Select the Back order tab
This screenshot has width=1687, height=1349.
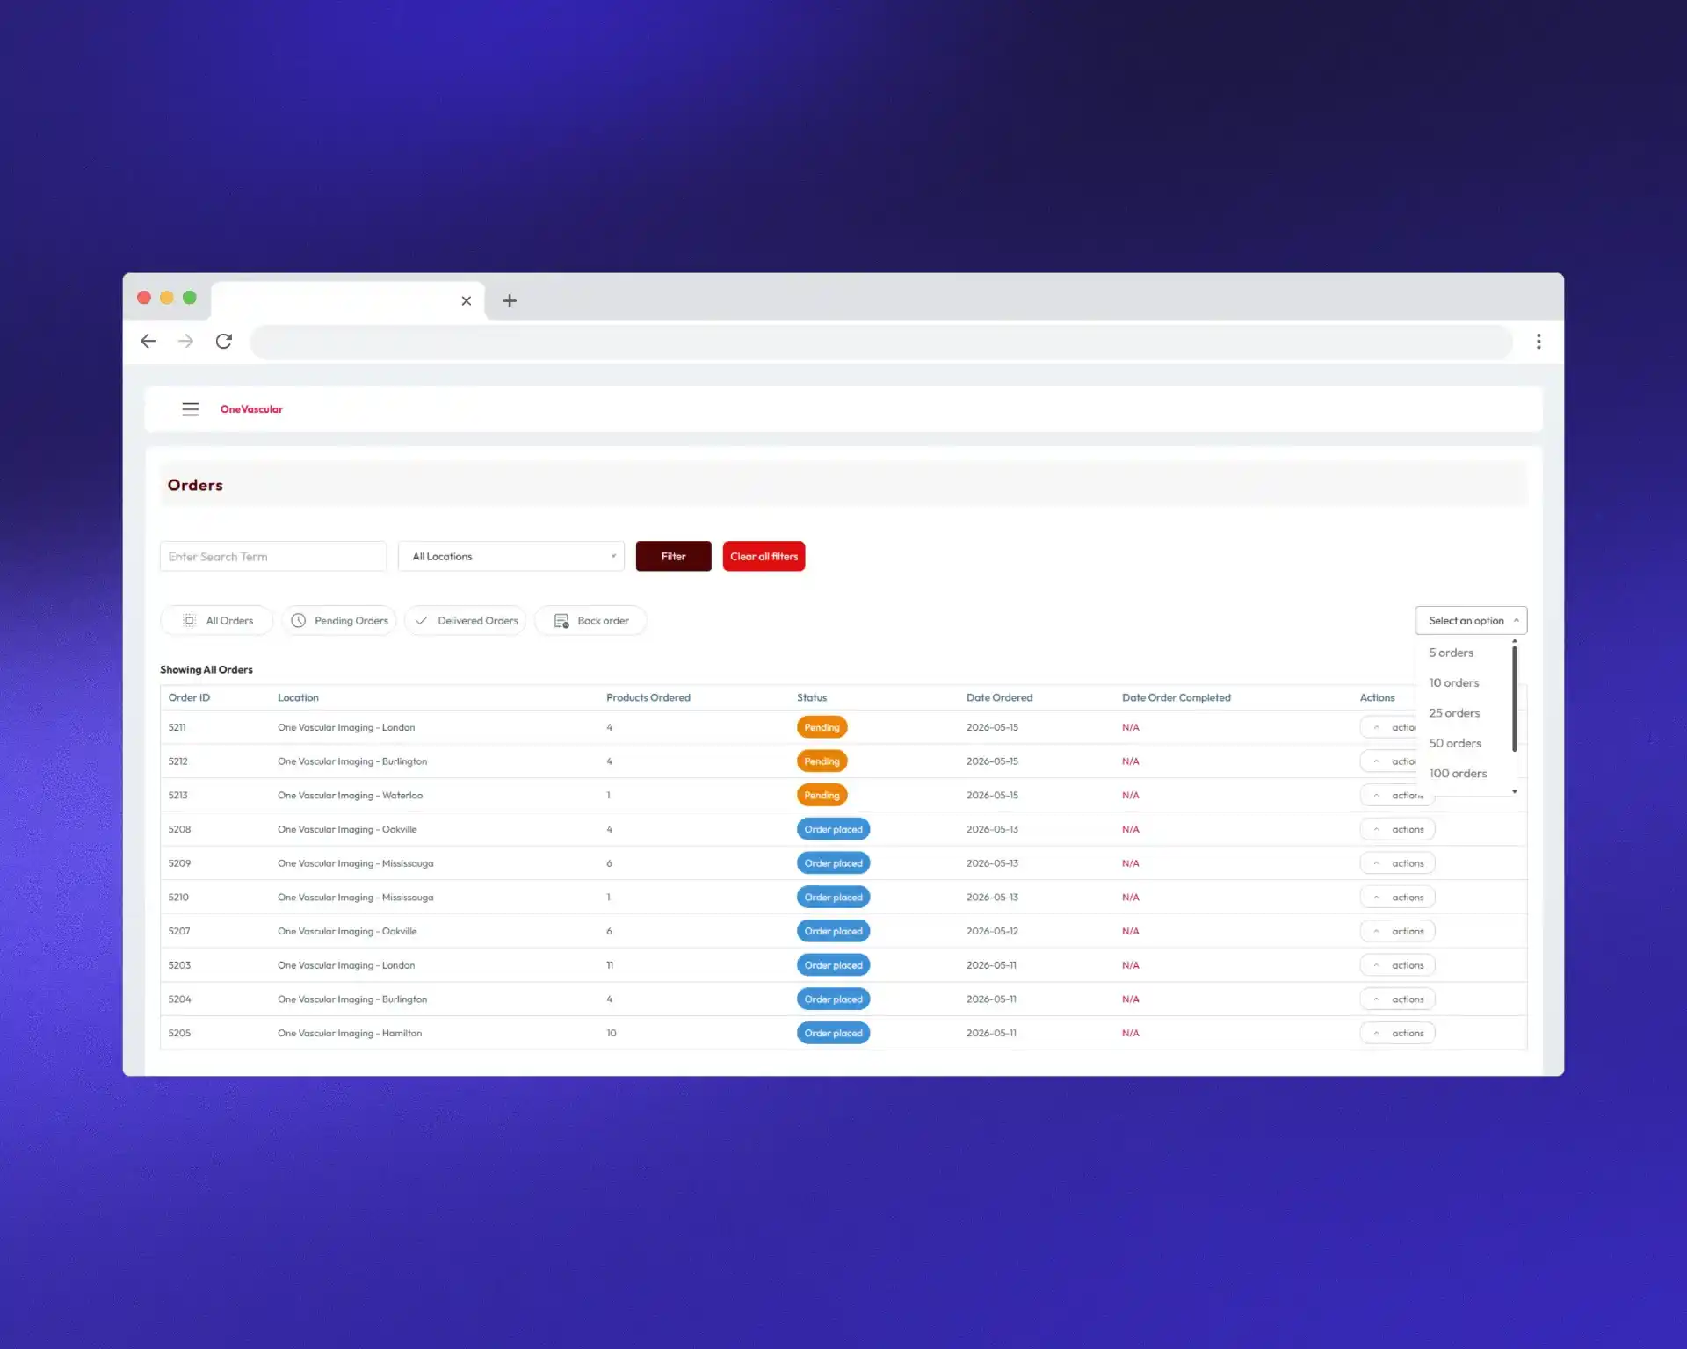[x=591, y=621]
